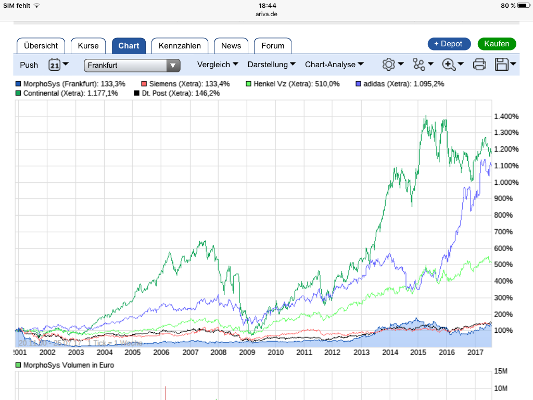Switch to the Kennzahlen tab

pos(180,46)
